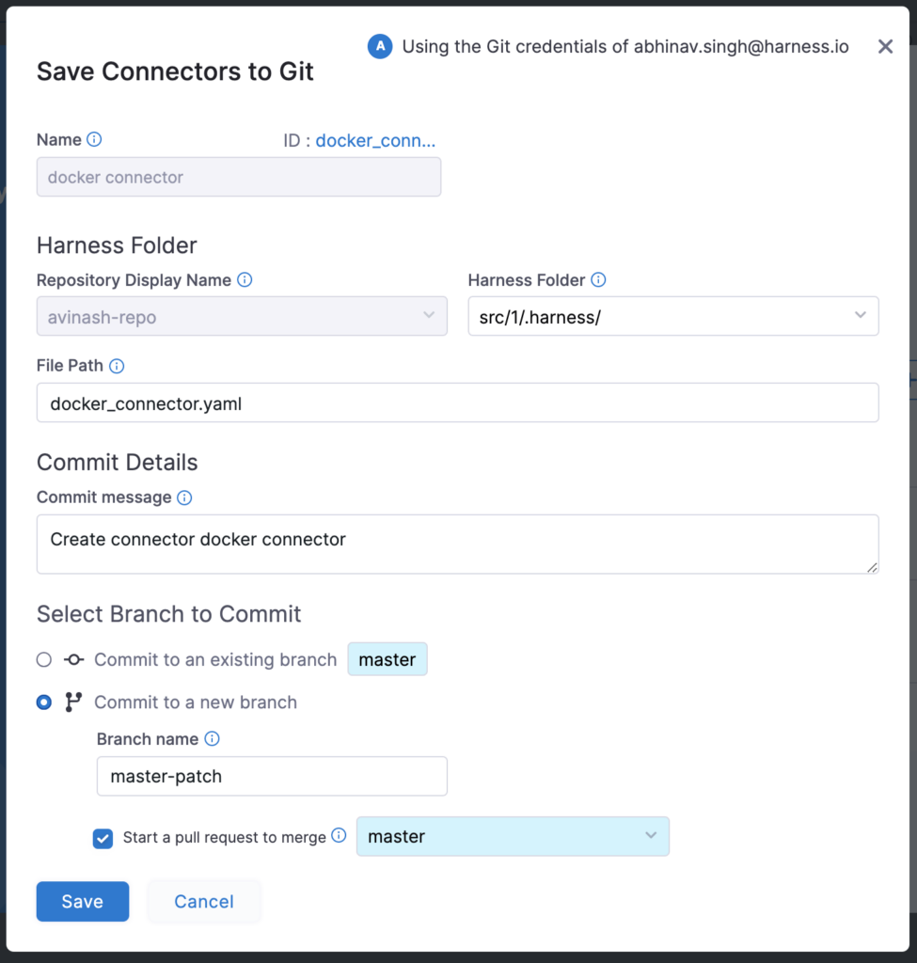
Task: Click the Select Branch to Commit heading
Action: [169, 614]
